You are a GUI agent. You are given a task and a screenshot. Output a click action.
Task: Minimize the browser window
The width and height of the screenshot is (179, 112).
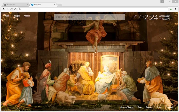coord(167,2)
